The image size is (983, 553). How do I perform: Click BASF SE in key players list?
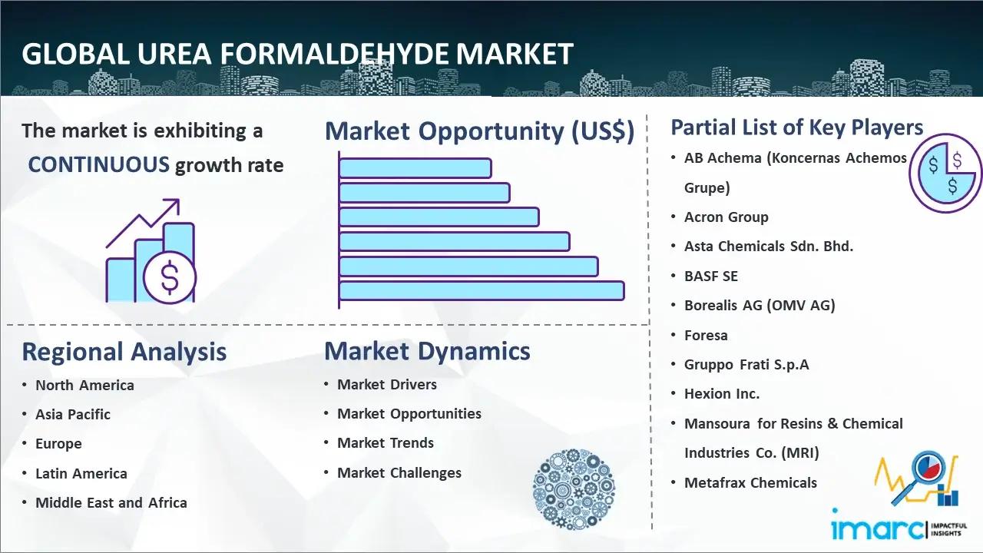711,276
